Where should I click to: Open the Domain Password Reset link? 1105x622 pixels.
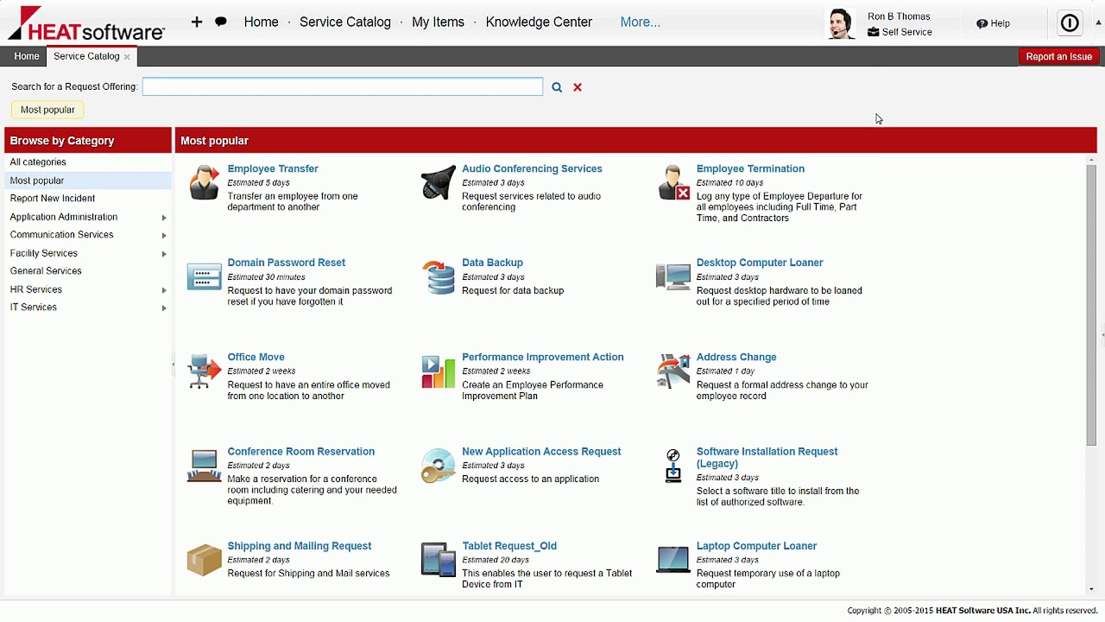click(x=286, y=263)
